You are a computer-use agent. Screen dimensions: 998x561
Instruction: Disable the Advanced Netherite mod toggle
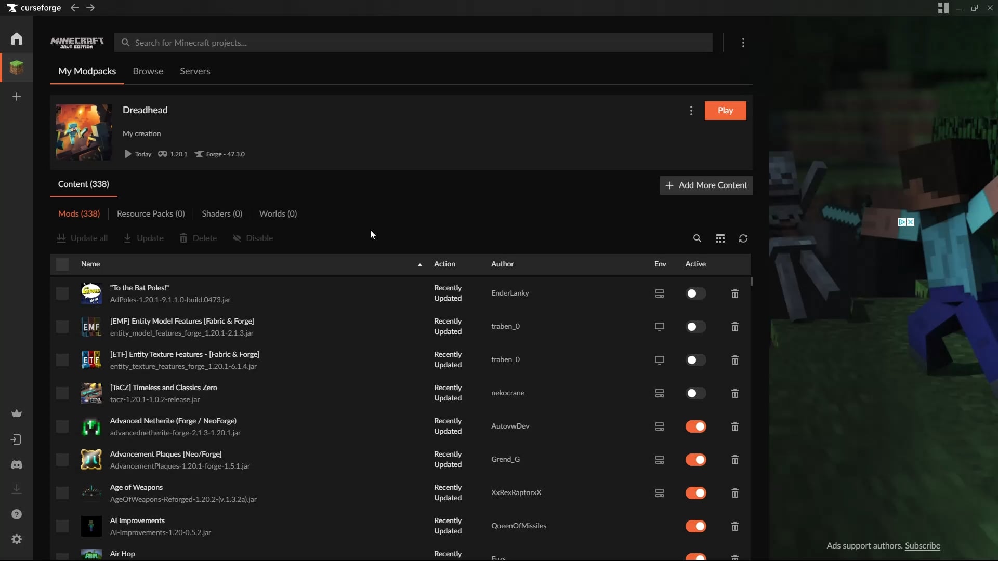coord(695,426)
